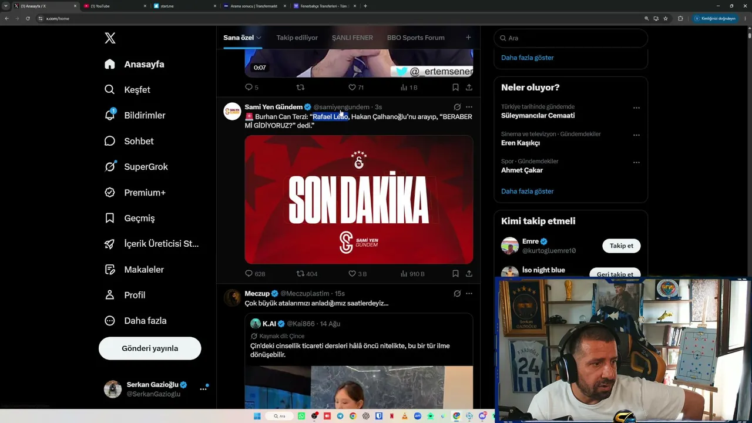Open Sami Yen Gündem profile avatar
This screenshot has height=423, width=752.
pos(232,111)
